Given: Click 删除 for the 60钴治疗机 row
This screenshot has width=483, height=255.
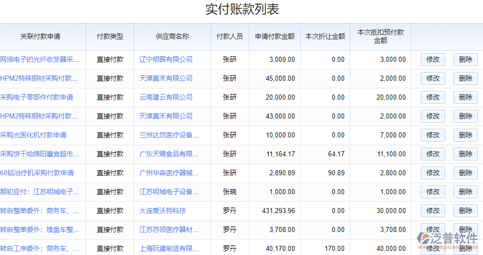Looking at the screenshot, I should pos(466,173).
